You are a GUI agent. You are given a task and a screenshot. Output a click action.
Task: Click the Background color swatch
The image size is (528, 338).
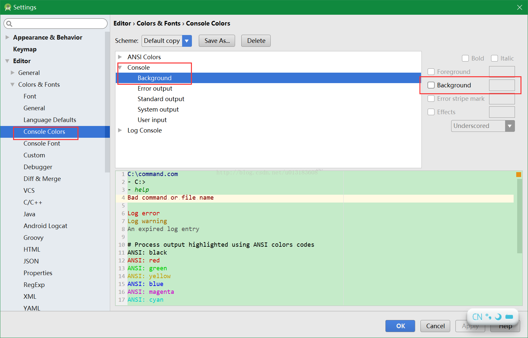pyautogui.click(x=502, y=85)
